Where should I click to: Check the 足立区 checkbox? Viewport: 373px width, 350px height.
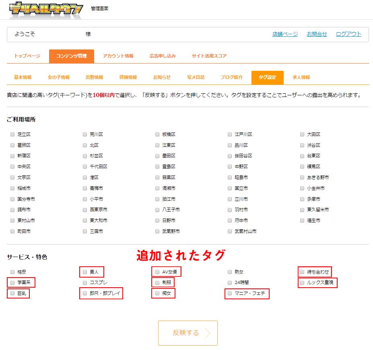coord(12,134)
